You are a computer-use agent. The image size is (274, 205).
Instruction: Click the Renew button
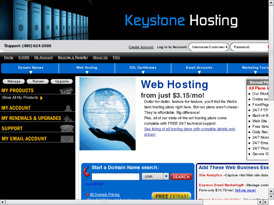[38, 81]
